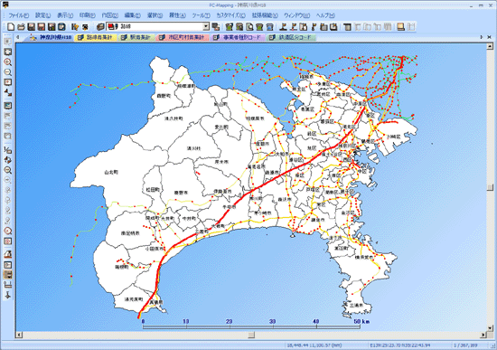Click the full extent view icon

pyautogui.click(x=7, y=52)
